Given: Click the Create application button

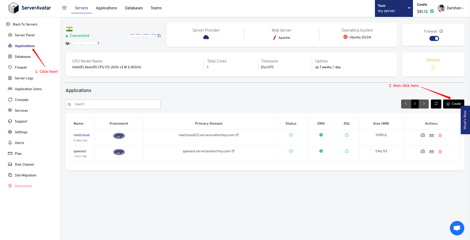Looking at the screenshot, I should click(x=453, y=104).
